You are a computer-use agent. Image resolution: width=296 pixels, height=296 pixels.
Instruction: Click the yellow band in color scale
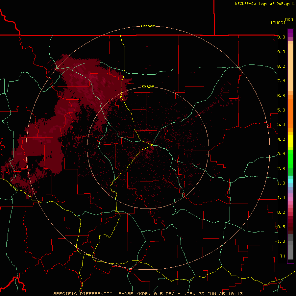coord(290,141)
